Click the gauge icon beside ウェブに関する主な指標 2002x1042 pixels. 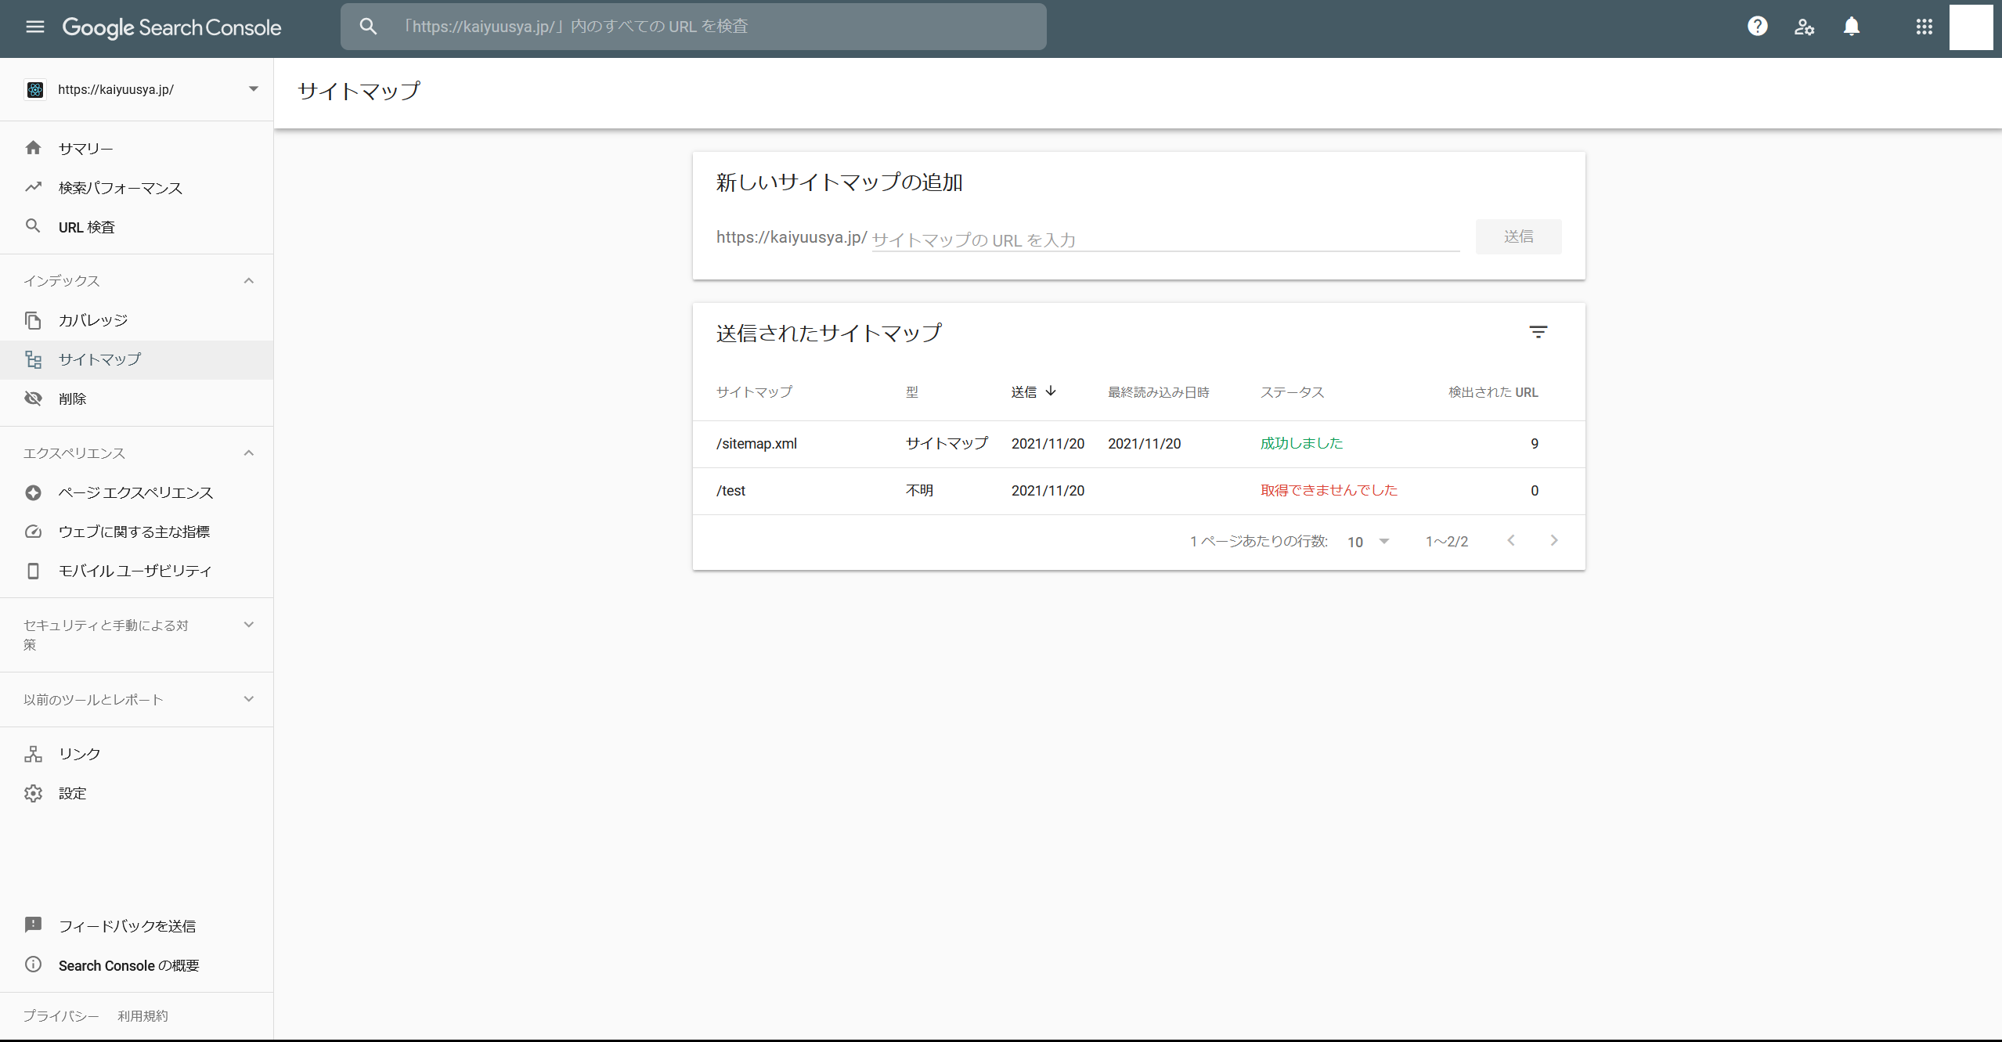(x=33, y=532)
